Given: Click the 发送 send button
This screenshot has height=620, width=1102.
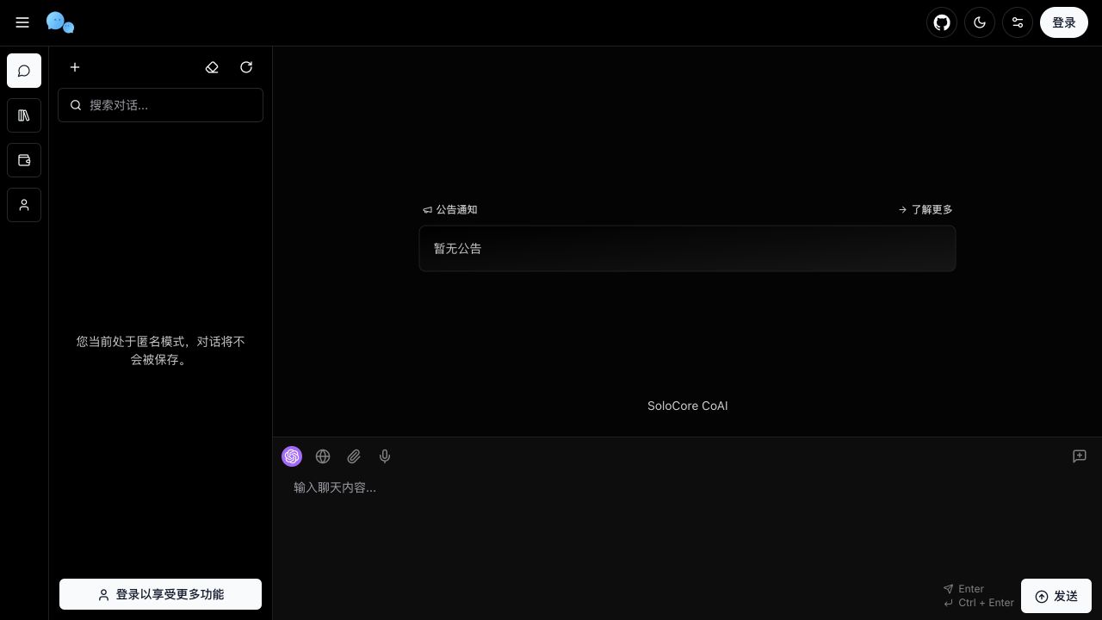Looking at the screenshot, I should (x=1056, y=596).
